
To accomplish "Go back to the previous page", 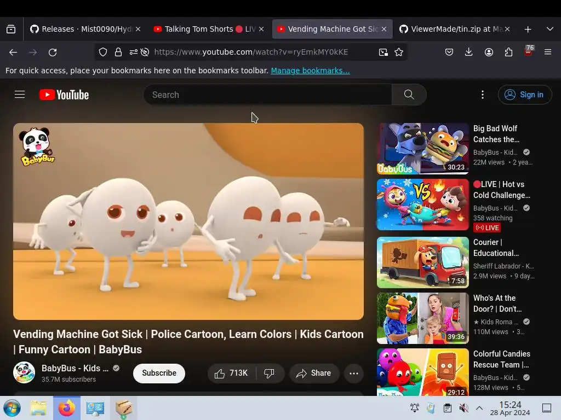I will point(13,52).
